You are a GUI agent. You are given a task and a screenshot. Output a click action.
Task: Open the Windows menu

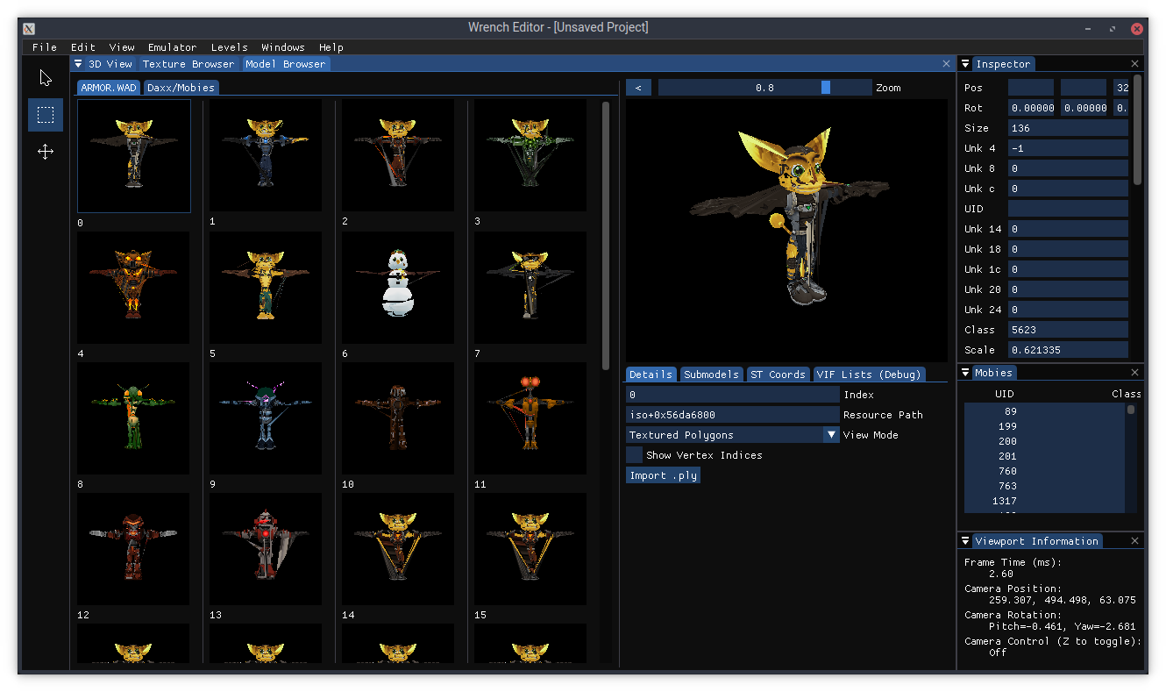click(283, 47)
